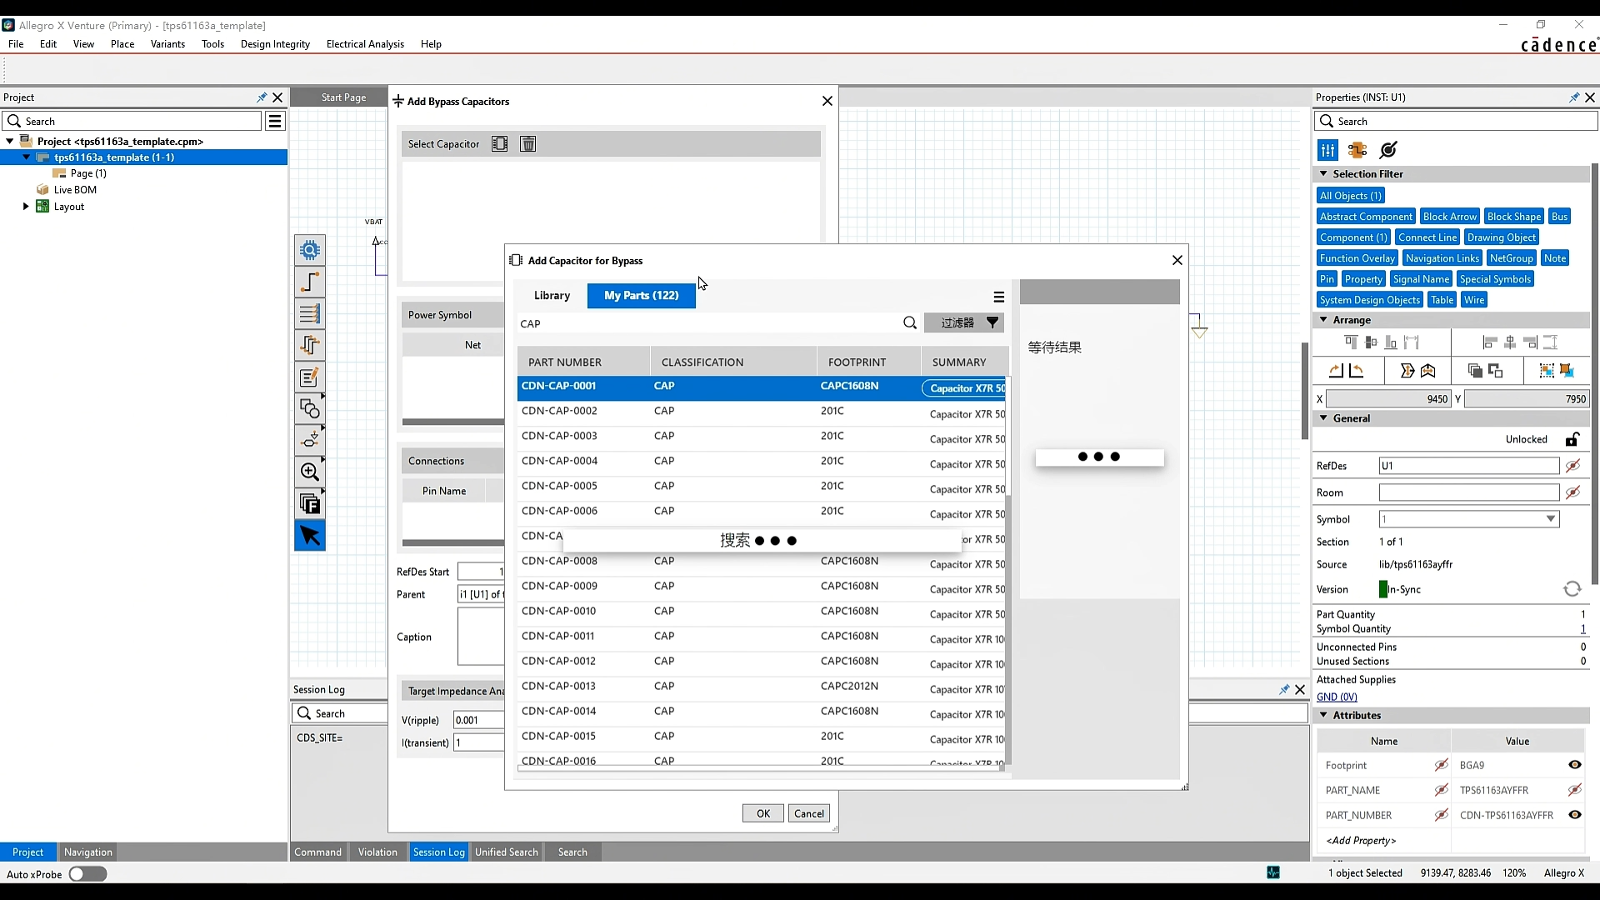Click Cancel in Add Bypass Capacitors dialog
This screenshot has height=900, width=1600.
809,813
